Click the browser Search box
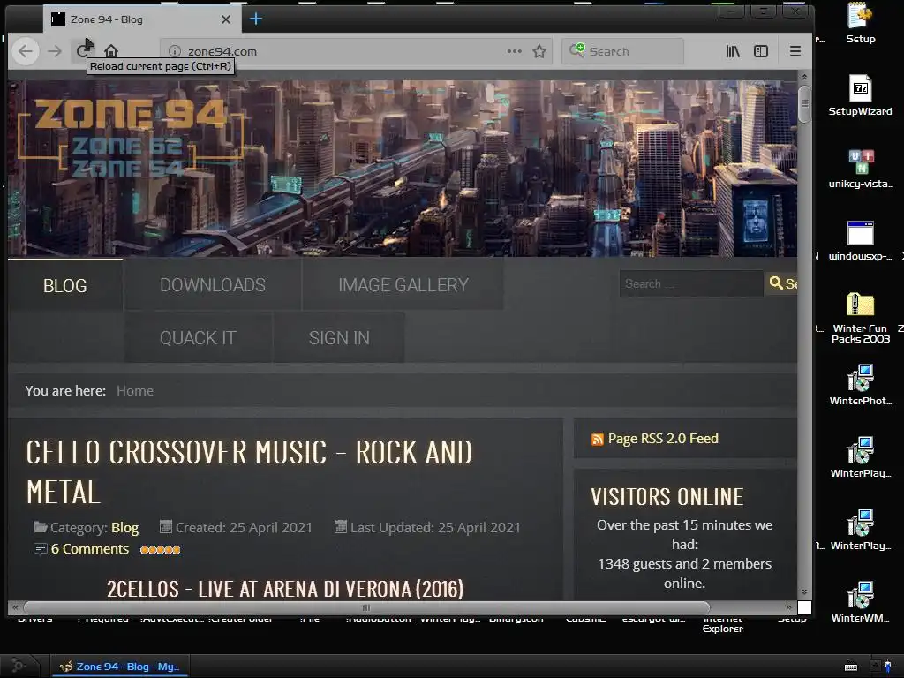This screenshot has width=904, height=678. (622, 51)
